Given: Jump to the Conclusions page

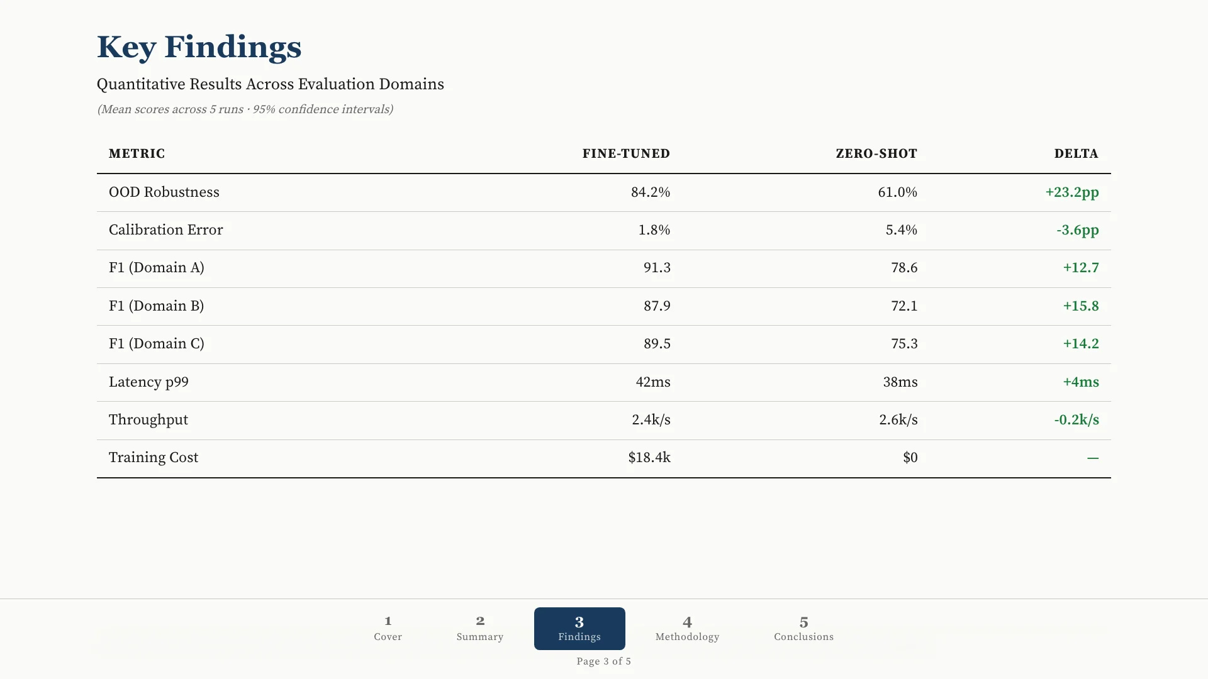Looking at the screenshot, I should click(x=803, y=628).
